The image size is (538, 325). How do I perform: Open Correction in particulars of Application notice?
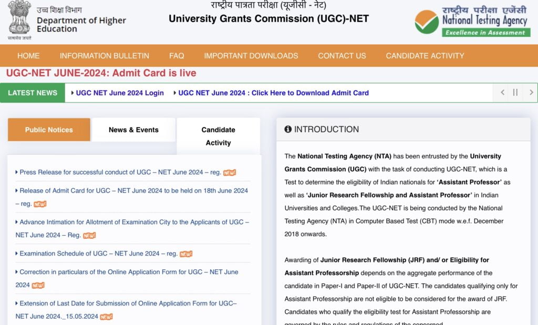127,278
